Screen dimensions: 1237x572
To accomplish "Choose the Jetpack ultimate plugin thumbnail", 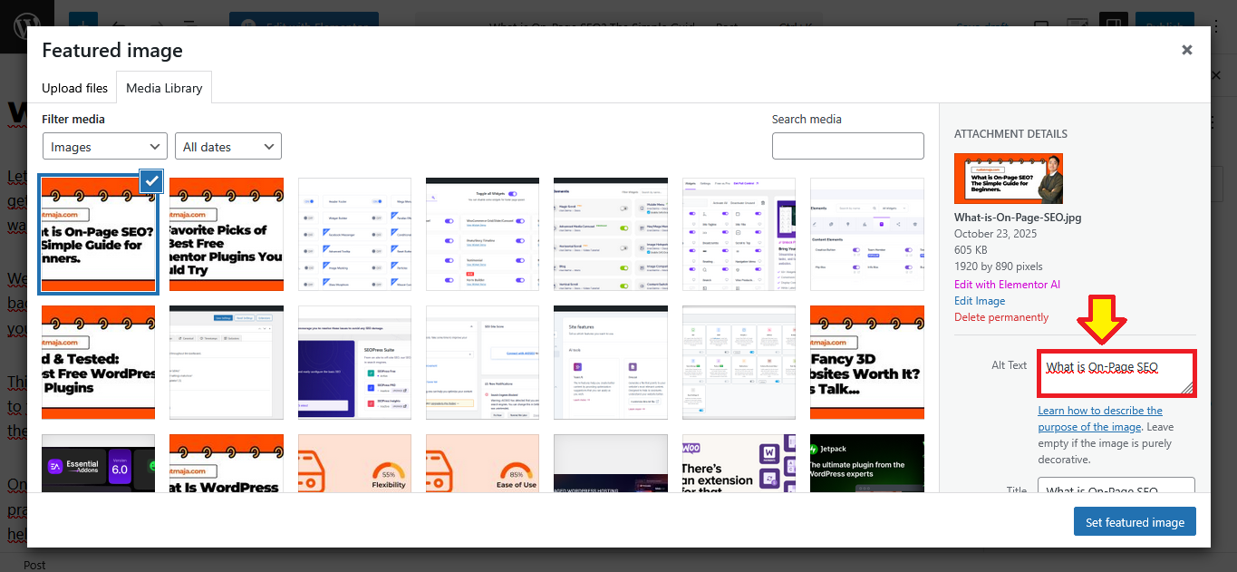I will [x=866, y=463].
